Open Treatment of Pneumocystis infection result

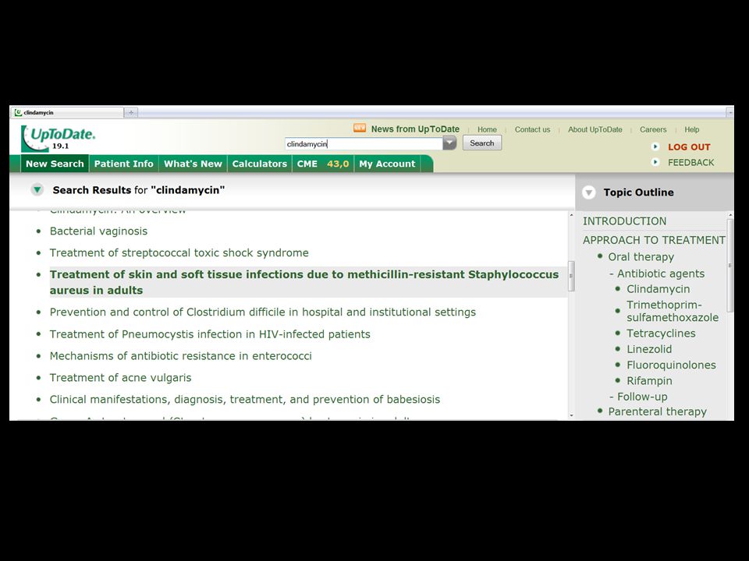210,334
